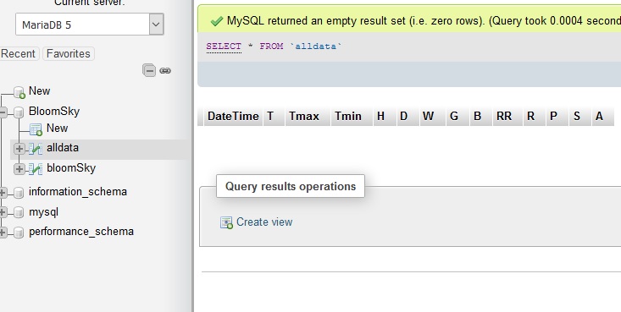Click the SELECT keyword link in query
621x312 pixels.
(224, 47)
